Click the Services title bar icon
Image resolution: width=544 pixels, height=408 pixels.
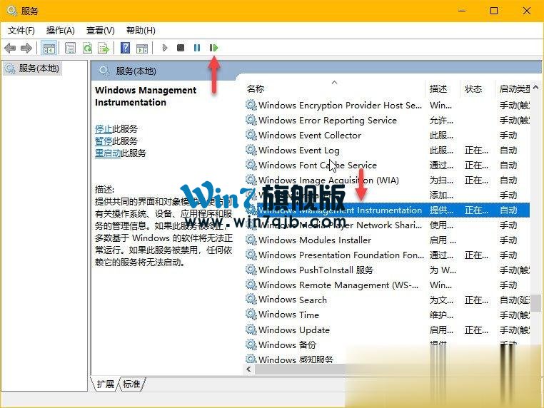pos(12,11)
